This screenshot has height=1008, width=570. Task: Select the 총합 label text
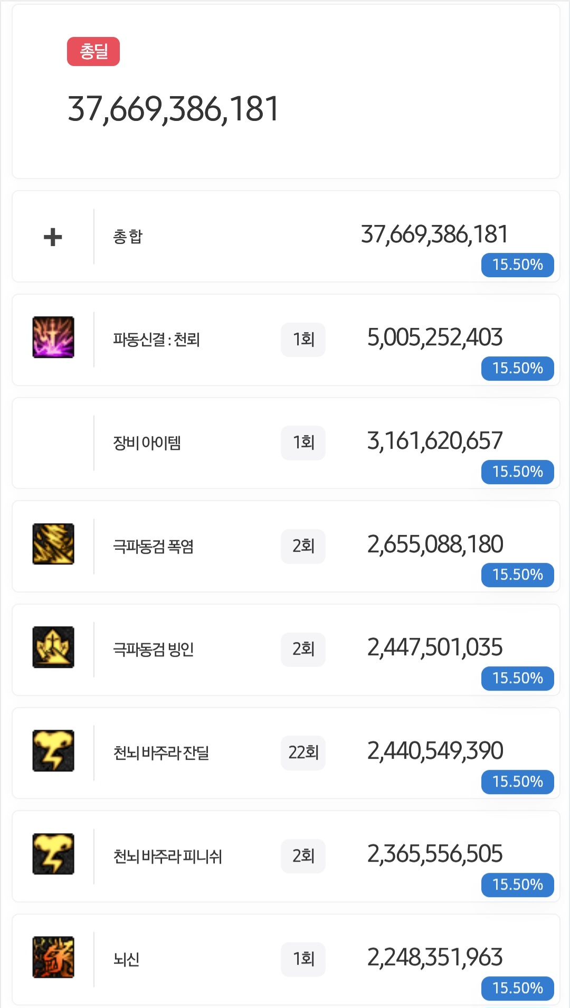tap(128, 237)
